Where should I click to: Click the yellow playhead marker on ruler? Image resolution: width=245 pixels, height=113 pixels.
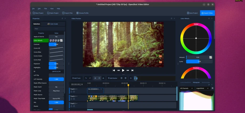point(128,85)
